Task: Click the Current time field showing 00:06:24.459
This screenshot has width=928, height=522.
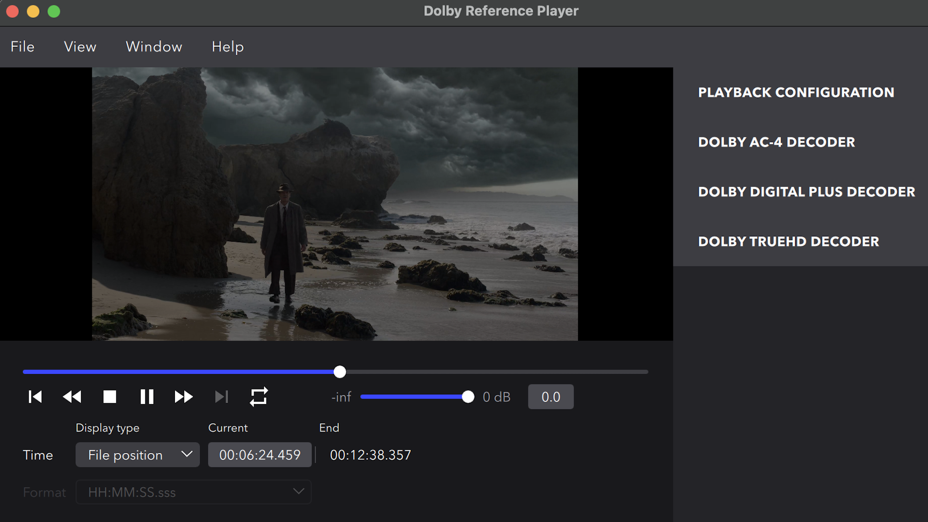Action: [x=260, y=454]
